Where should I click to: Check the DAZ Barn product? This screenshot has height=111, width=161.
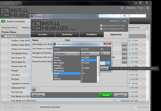pyautogui.click(x=9, y=75)
